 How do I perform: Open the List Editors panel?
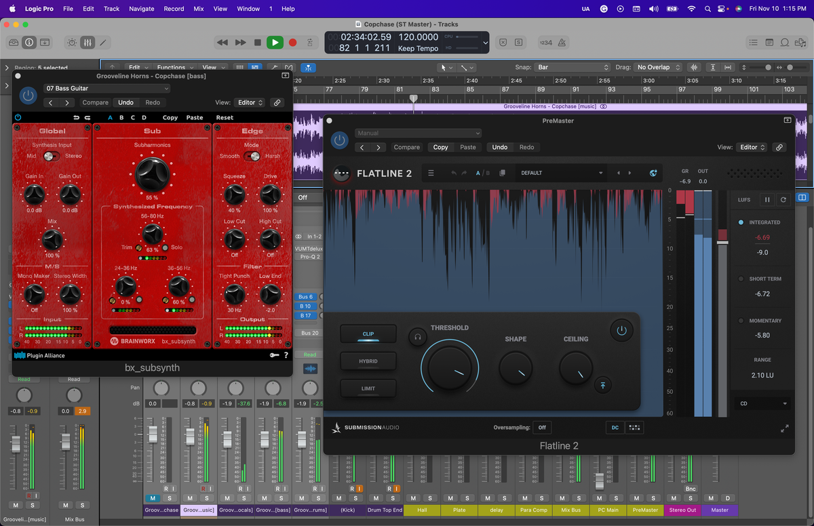click(x=753, y=42)
